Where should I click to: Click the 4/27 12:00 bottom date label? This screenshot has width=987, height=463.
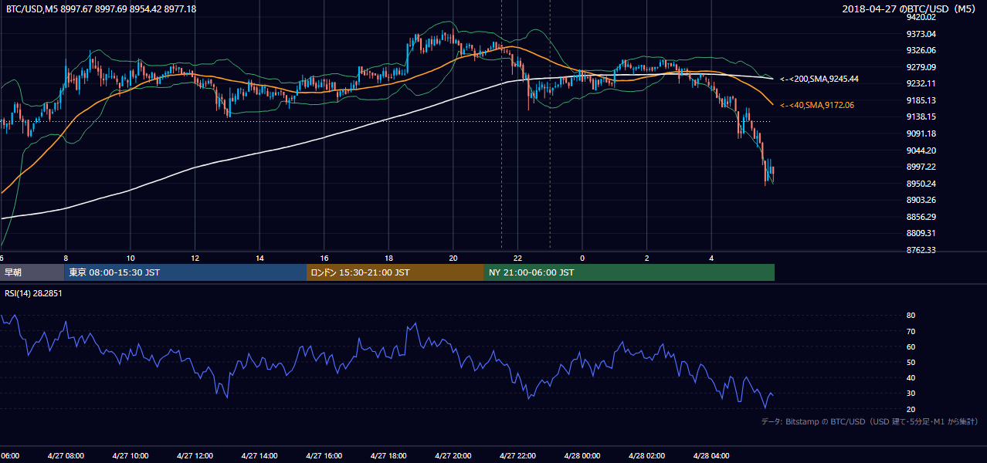coord(195,455)
